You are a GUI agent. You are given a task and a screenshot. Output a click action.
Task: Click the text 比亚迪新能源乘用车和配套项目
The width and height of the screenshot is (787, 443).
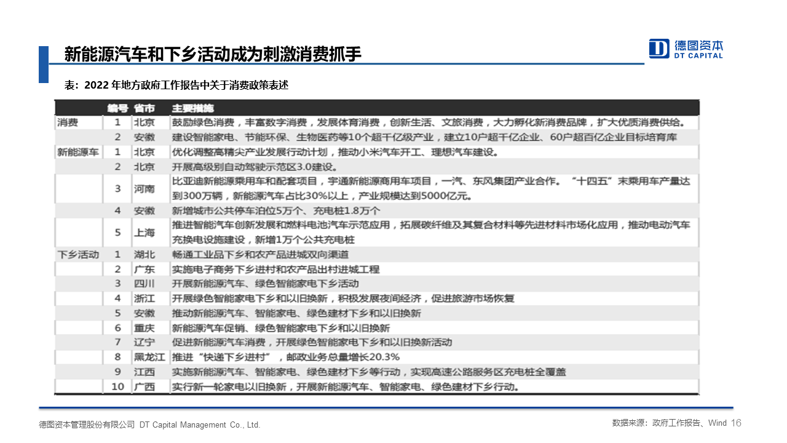244,182
